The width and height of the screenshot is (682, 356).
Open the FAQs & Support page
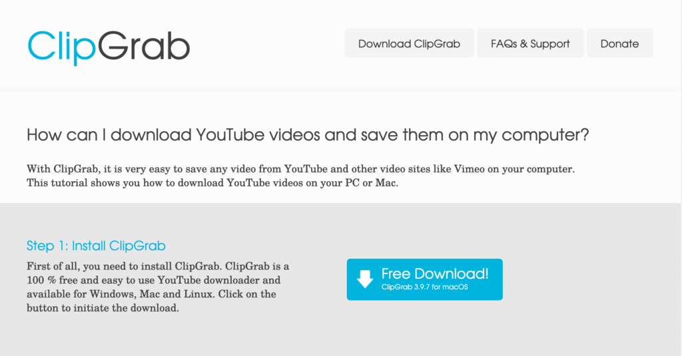[530, 43]
